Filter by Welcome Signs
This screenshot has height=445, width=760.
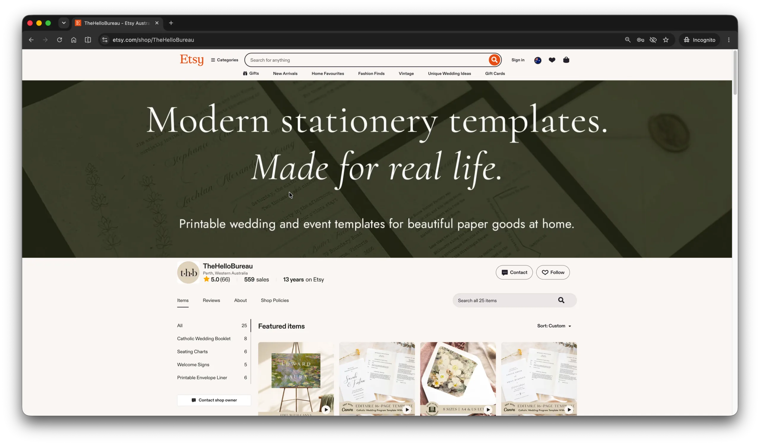212,364
